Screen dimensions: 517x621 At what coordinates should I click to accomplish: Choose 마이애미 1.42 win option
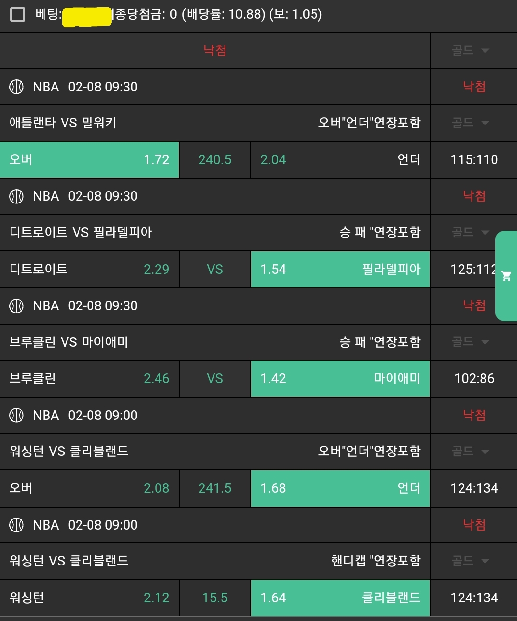click(x=340, y=379)
